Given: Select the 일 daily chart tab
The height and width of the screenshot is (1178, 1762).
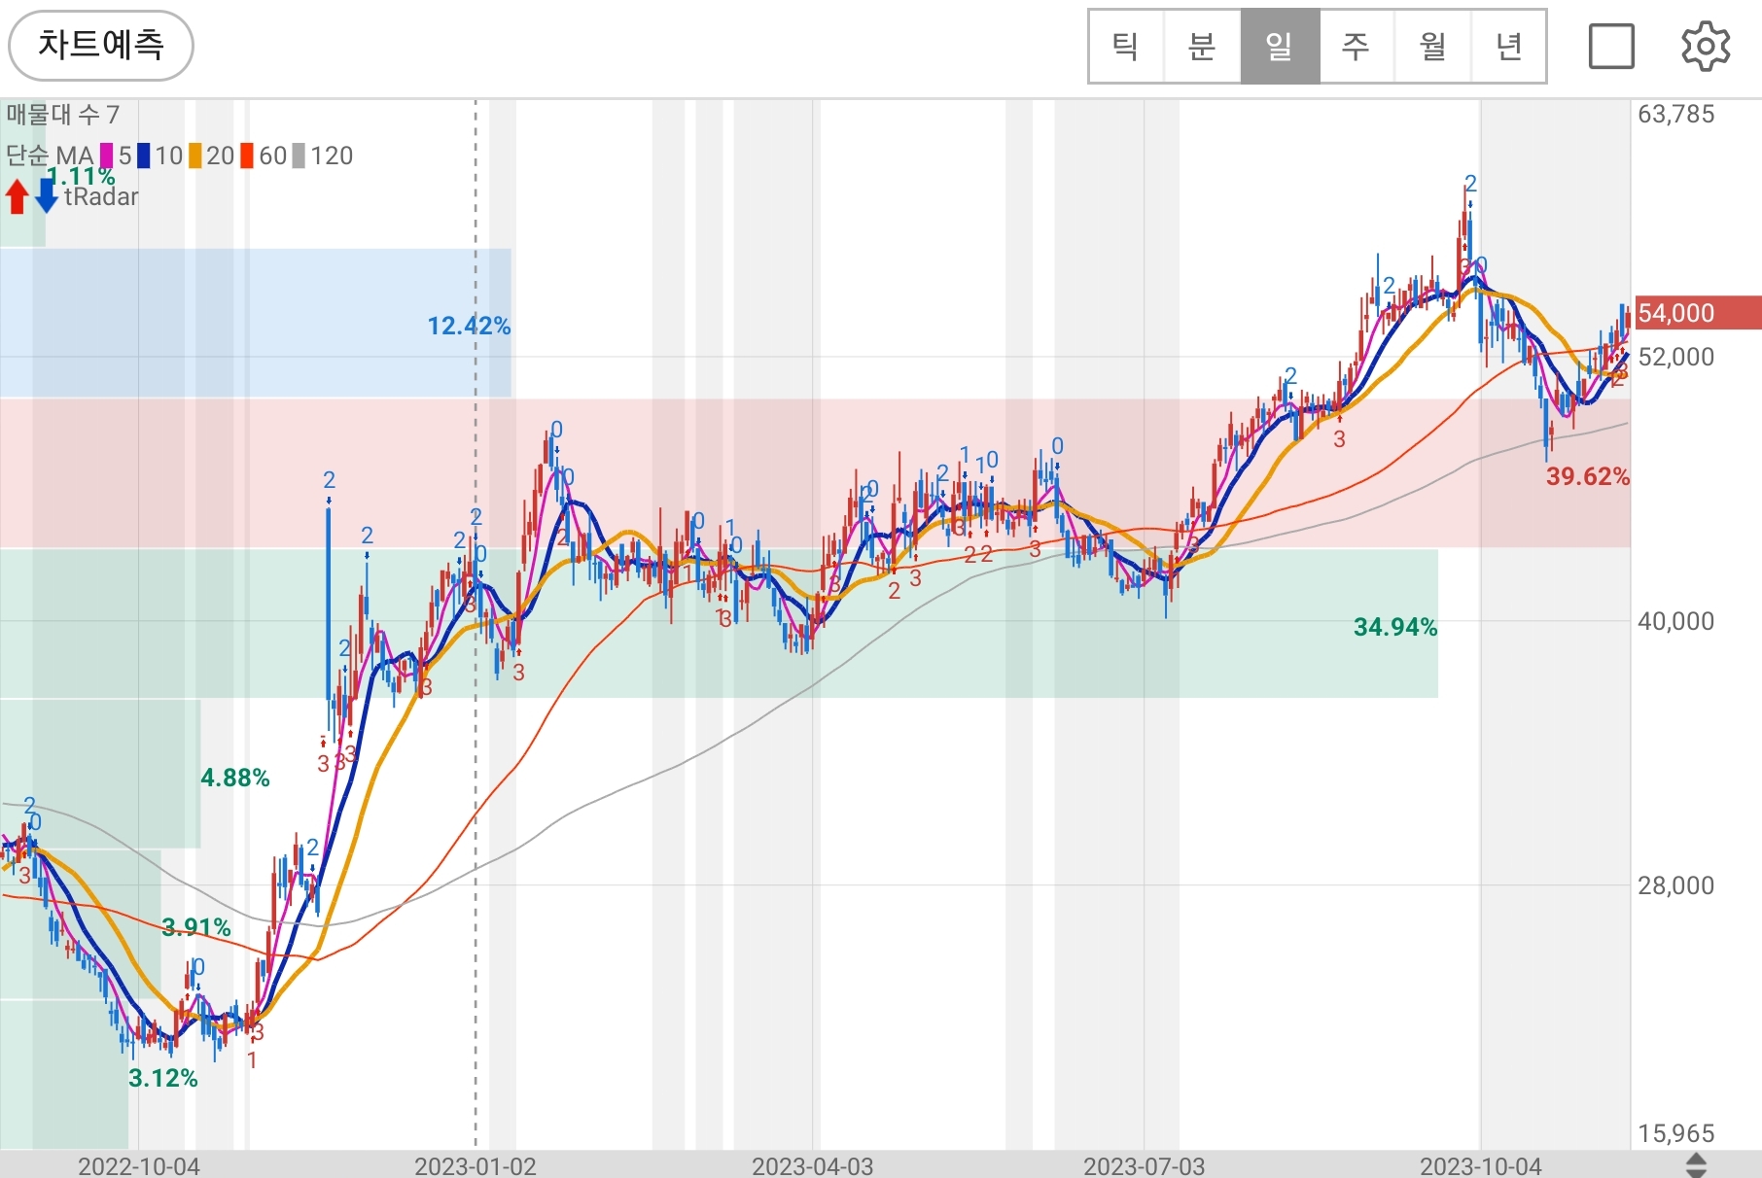Looking at the screenshot, I should point(1280,47).
